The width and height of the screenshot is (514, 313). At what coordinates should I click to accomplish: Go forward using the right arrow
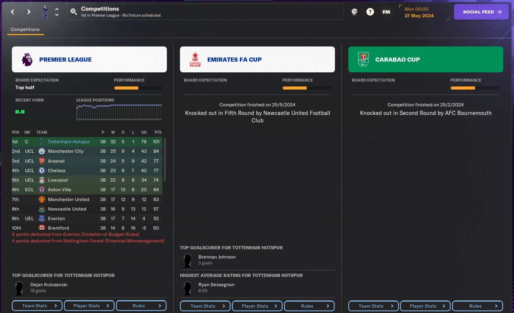point(29,12)
